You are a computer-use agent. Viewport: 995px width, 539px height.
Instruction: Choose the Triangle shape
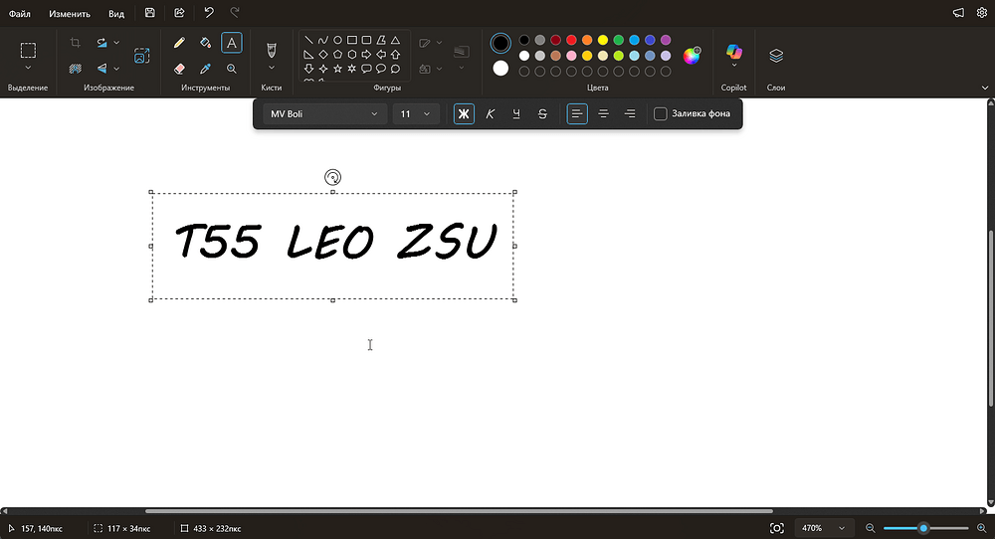click(395, 40)
